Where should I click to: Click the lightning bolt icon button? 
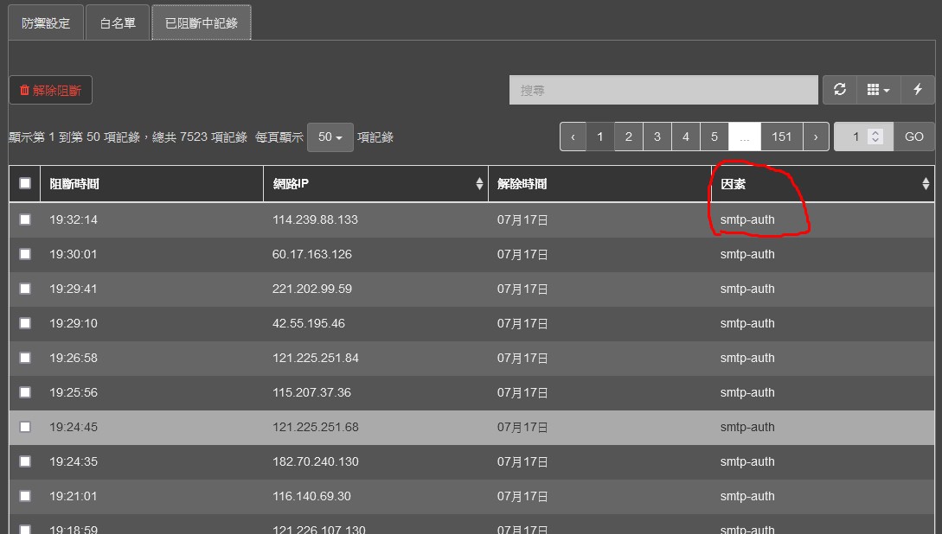pos(918,90)
